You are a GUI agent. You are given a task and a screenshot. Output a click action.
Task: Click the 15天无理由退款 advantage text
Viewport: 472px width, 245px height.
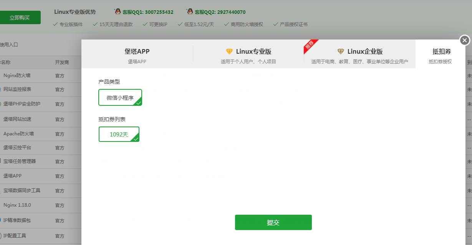pos(116,25)
